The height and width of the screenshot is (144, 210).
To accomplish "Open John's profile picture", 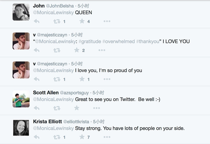I will point(21,12).
